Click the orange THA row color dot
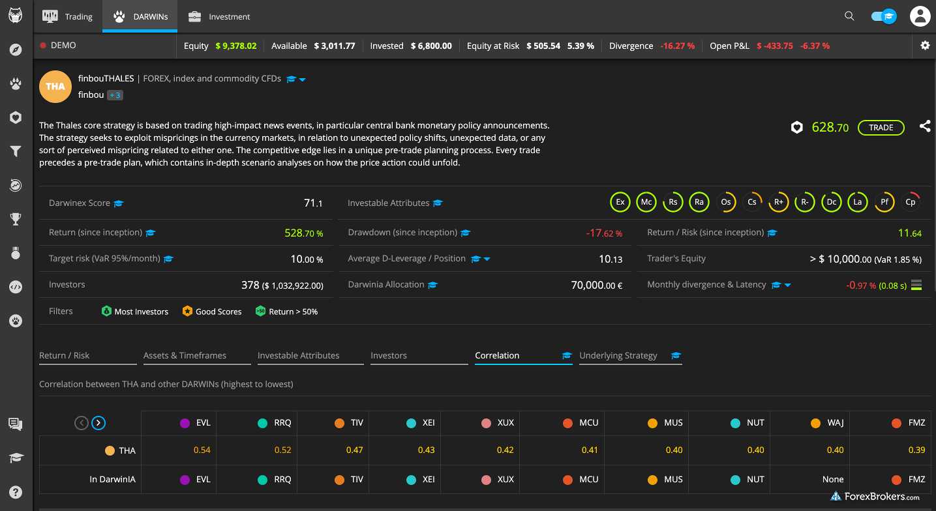The width and height of the screenshot is (936, 511). click(110, 451)
